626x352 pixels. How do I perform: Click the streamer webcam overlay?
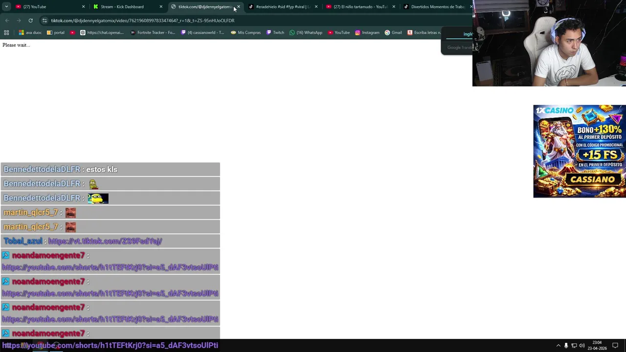tap(549, 43)
